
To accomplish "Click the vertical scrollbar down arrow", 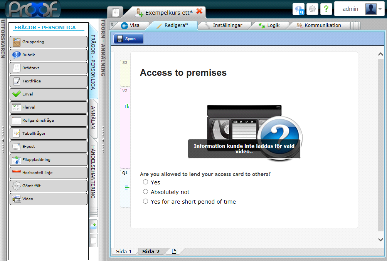I will click(381, 239).
